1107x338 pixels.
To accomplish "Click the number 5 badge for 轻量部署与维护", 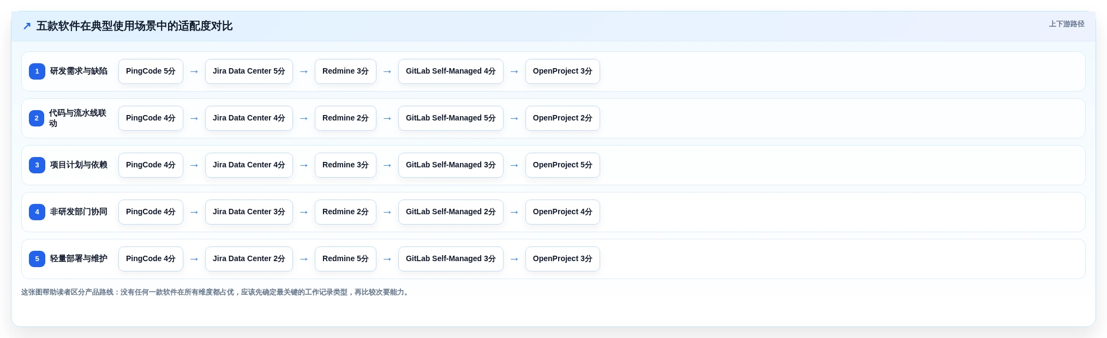I will [x=37, y=259].
